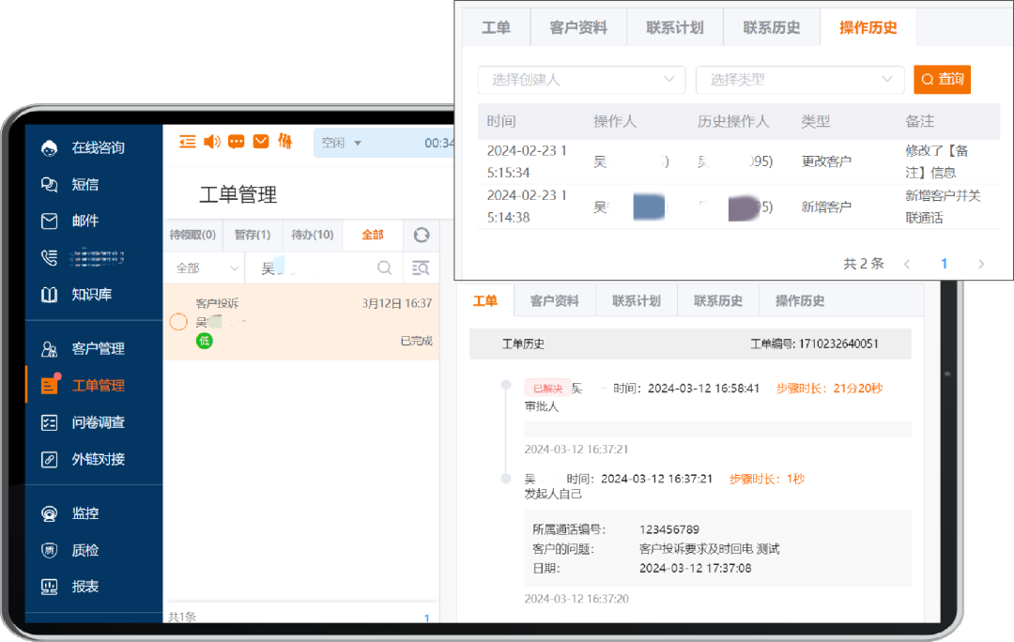Click the orange people group icon

284,141
